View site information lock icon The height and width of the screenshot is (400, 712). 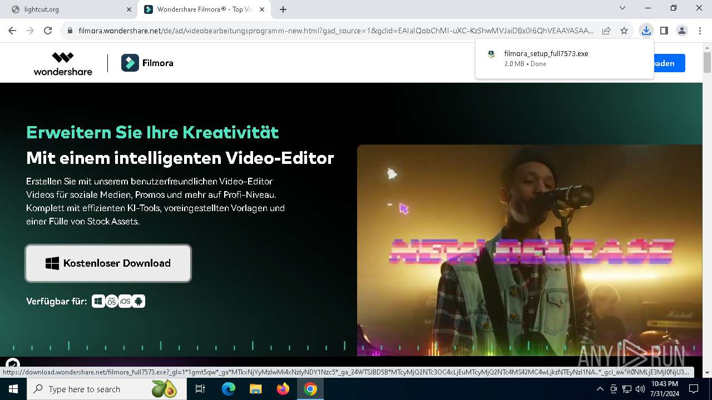[70, 31]
